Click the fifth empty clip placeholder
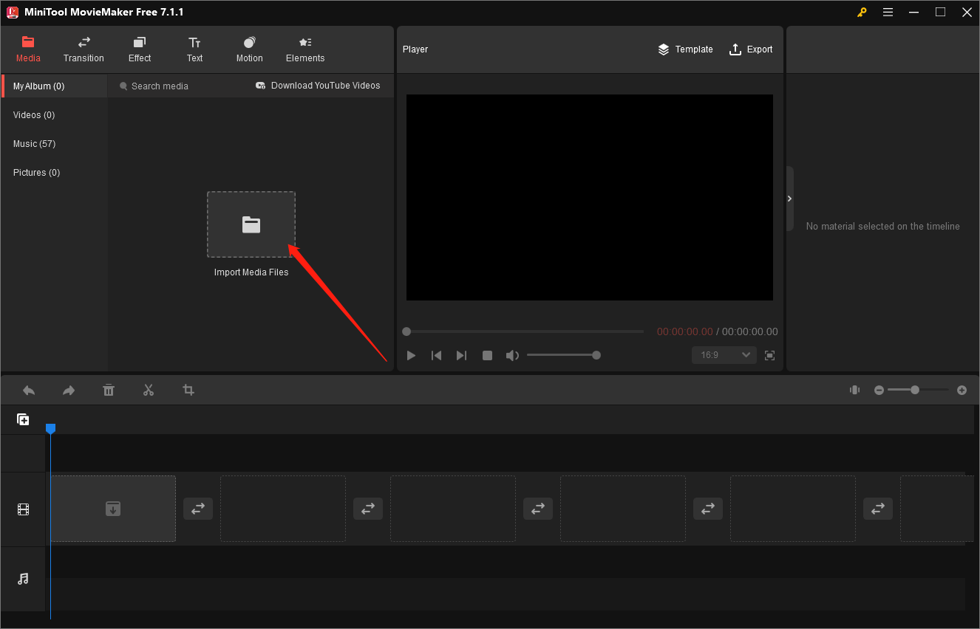 click(x=793, y=509)
